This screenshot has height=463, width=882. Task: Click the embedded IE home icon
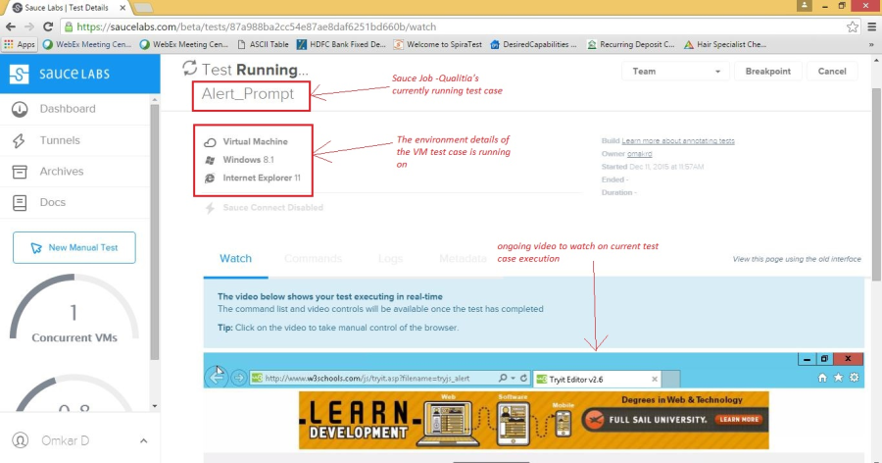tap(821, 378)
